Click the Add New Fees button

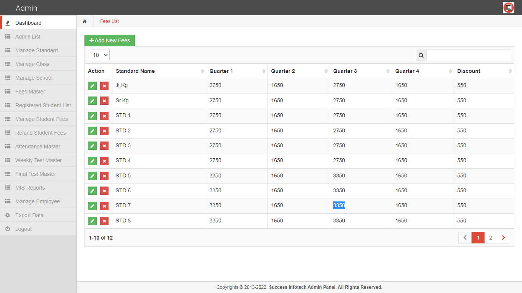coord(110,40)
